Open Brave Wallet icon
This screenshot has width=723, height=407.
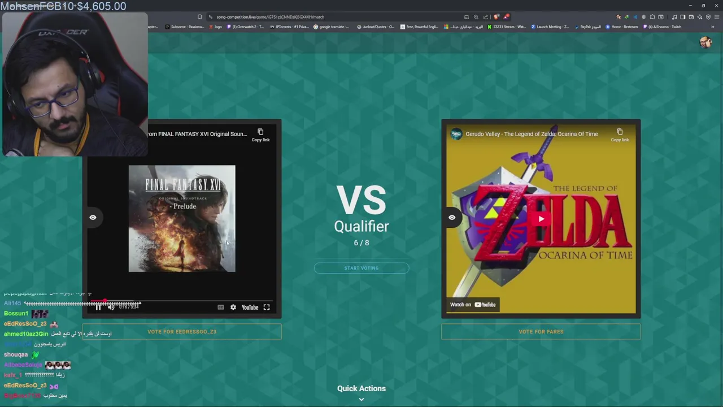pyautogui.click(x=691, y=17)
